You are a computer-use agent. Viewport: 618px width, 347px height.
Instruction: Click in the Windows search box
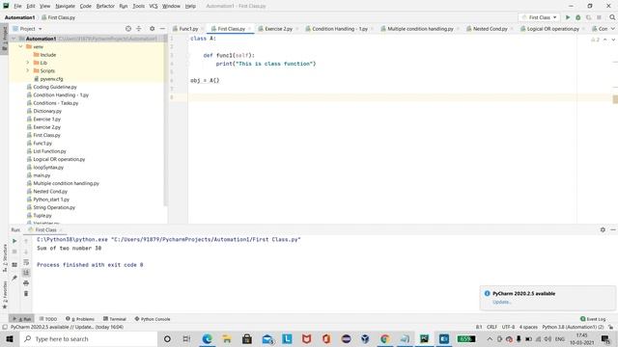point(89,338)
